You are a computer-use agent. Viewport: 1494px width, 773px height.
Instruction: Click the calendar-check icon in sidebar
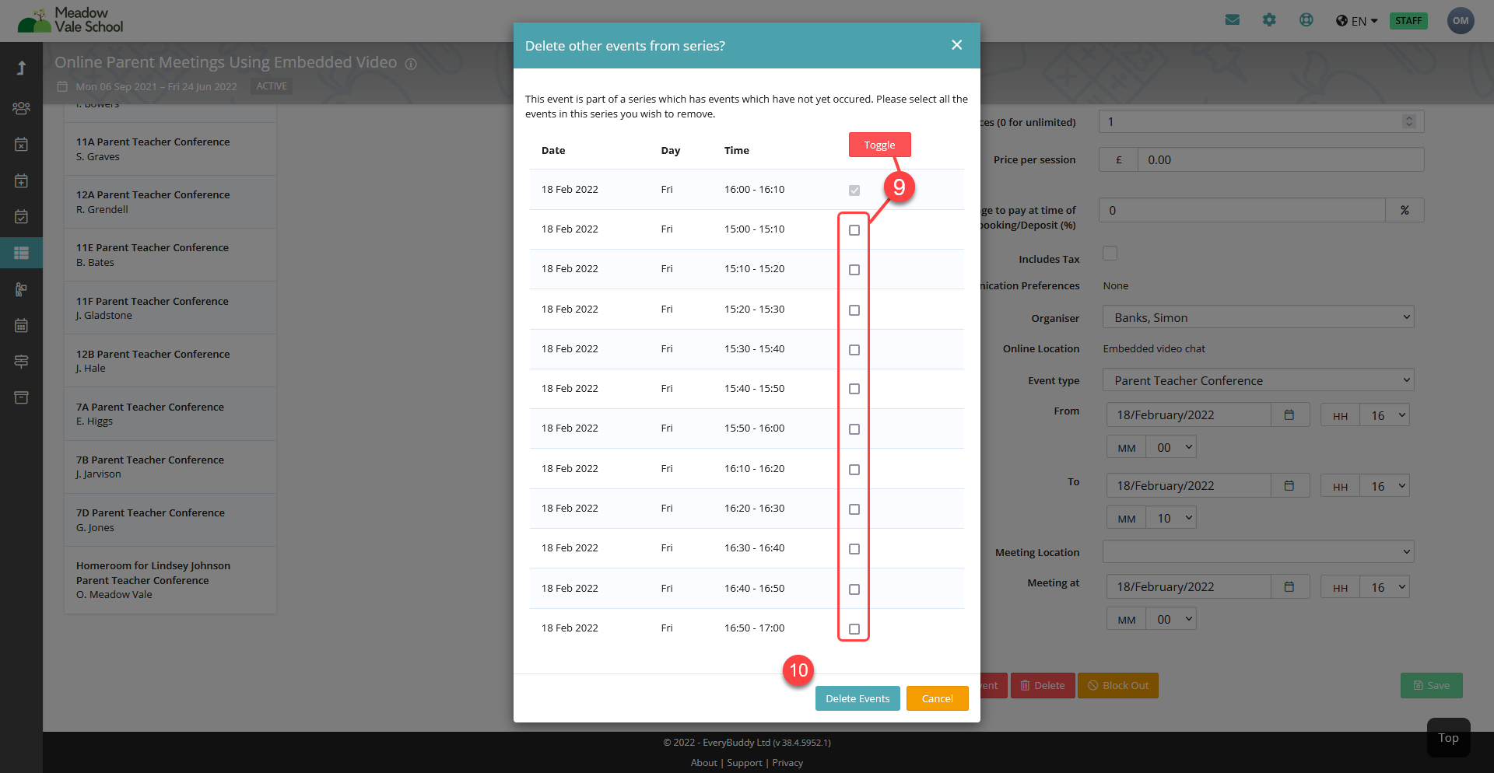[21, 217]
